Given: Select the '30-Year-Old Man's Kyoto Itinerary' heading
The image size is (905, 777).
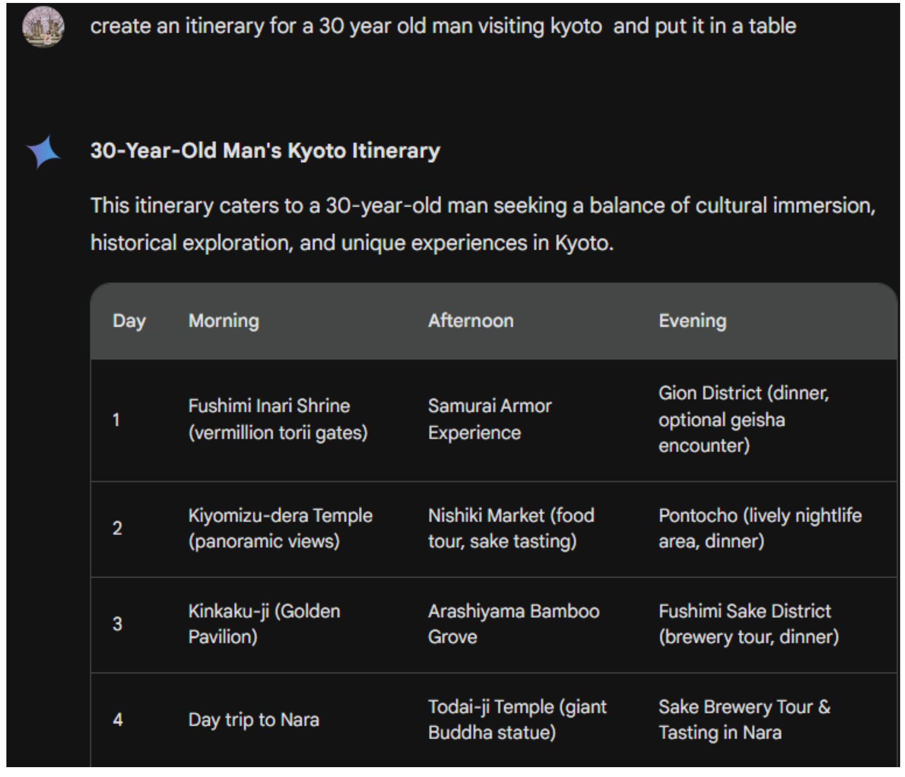Looking at the screenshot, I should (x=265, y=151).
